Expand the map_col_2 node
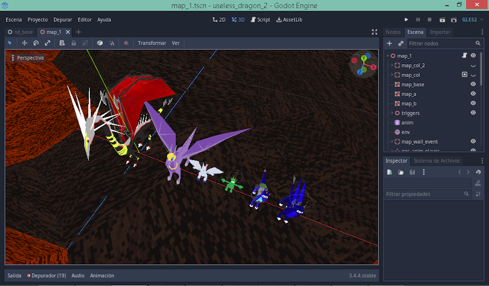The width and height of the screenshot is (489, 286). 392,65
